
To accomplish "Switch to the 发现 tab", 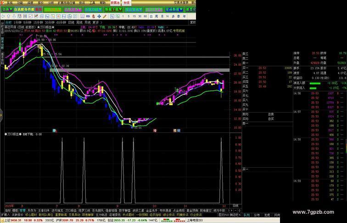I will (126, 3).
